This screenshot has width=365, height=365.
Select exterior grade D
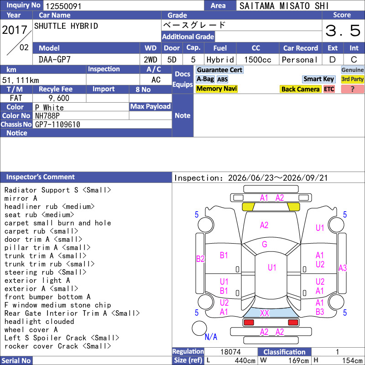[333, 60]
